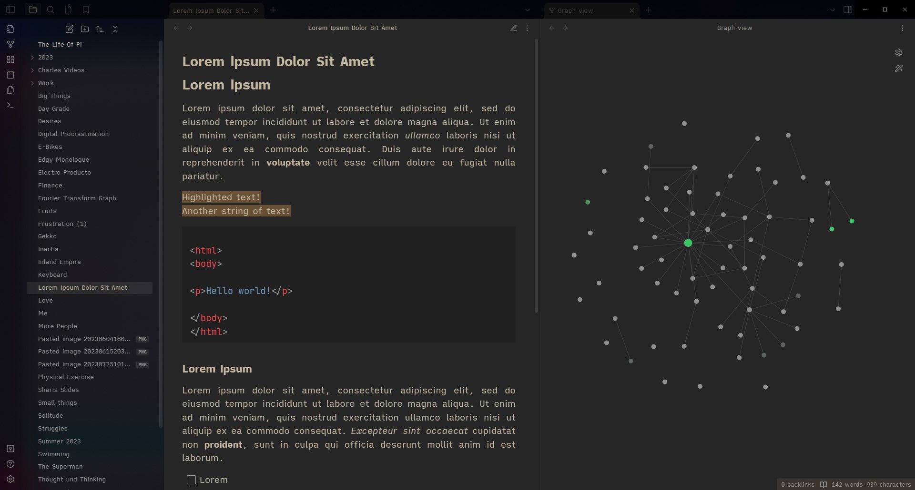Open the note's more options menu

pyautogui.click(x=527, y=28)
